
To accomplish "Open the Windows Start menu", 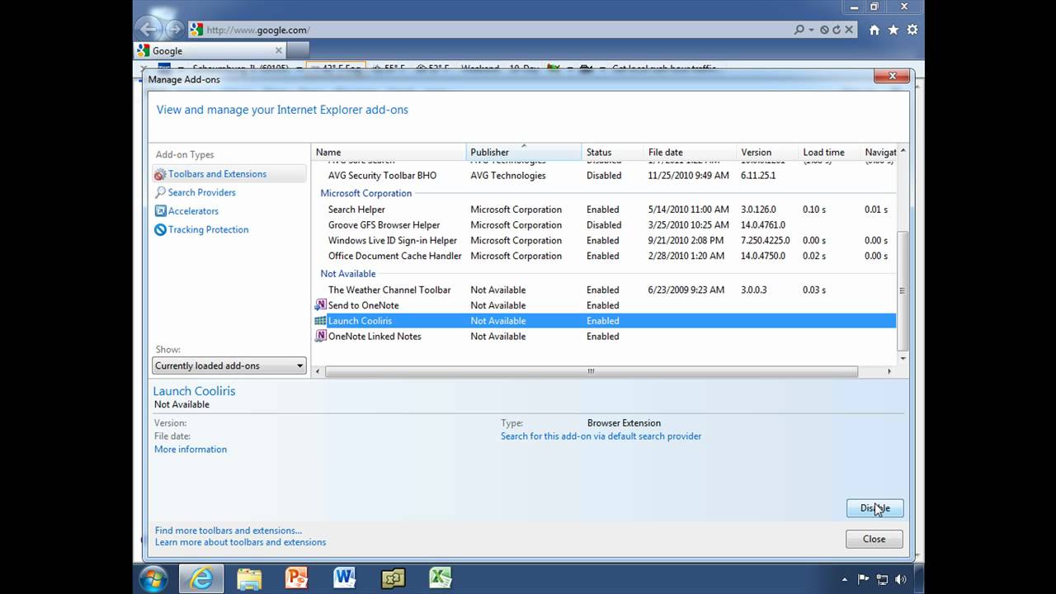I will coord(154,578).
